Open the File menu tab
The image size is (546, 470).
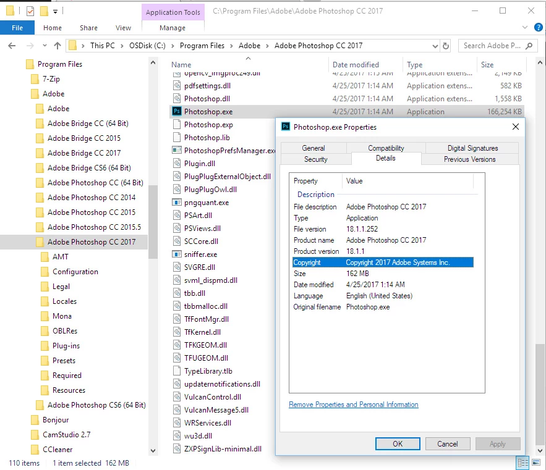(17, 27)
